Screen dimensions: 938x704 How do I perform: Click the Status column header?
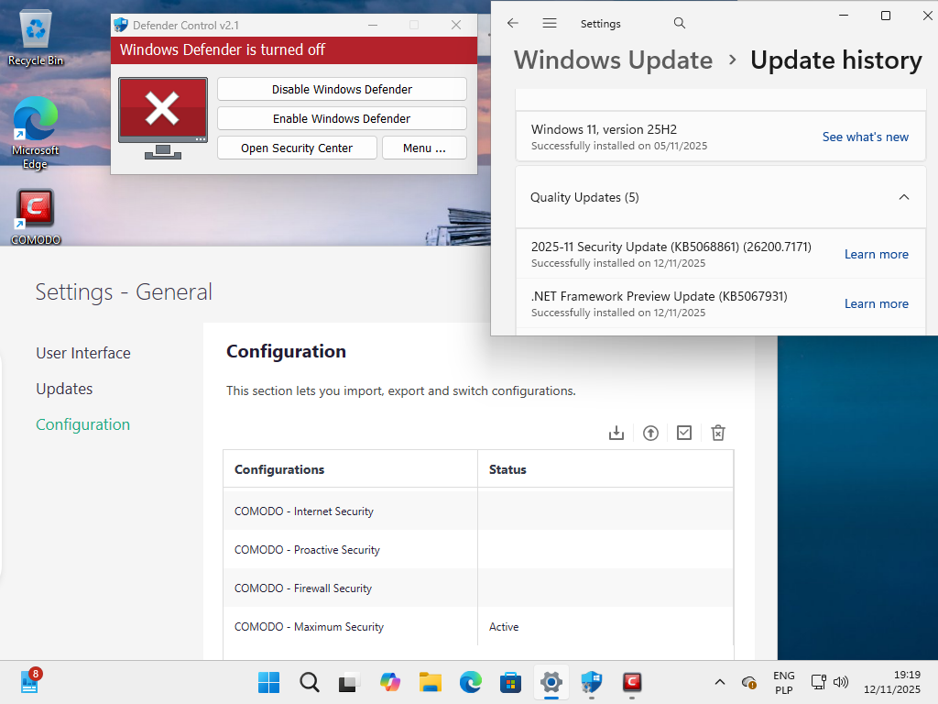coord(605,469)
